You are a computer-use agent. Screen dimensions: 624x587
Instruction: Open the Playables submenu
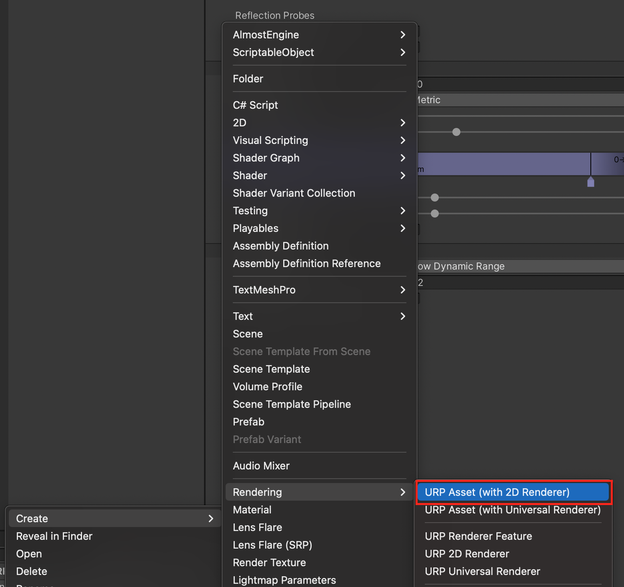pos(319,228)
